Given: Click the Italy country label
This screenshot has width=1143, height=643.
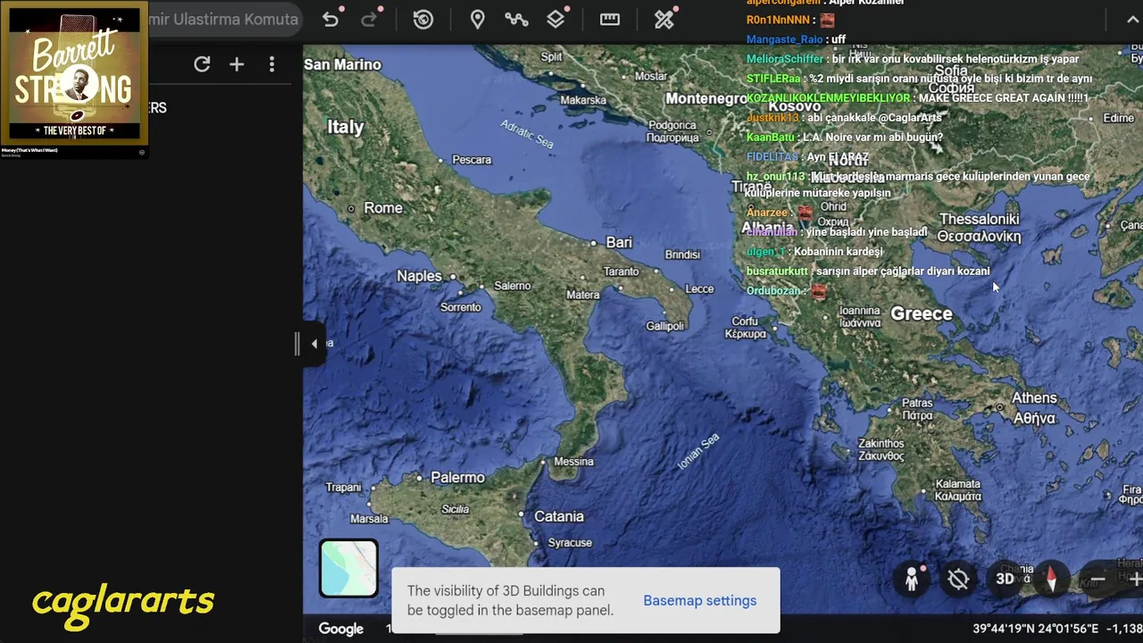Looking at the screenshot, I should [346, 127].
